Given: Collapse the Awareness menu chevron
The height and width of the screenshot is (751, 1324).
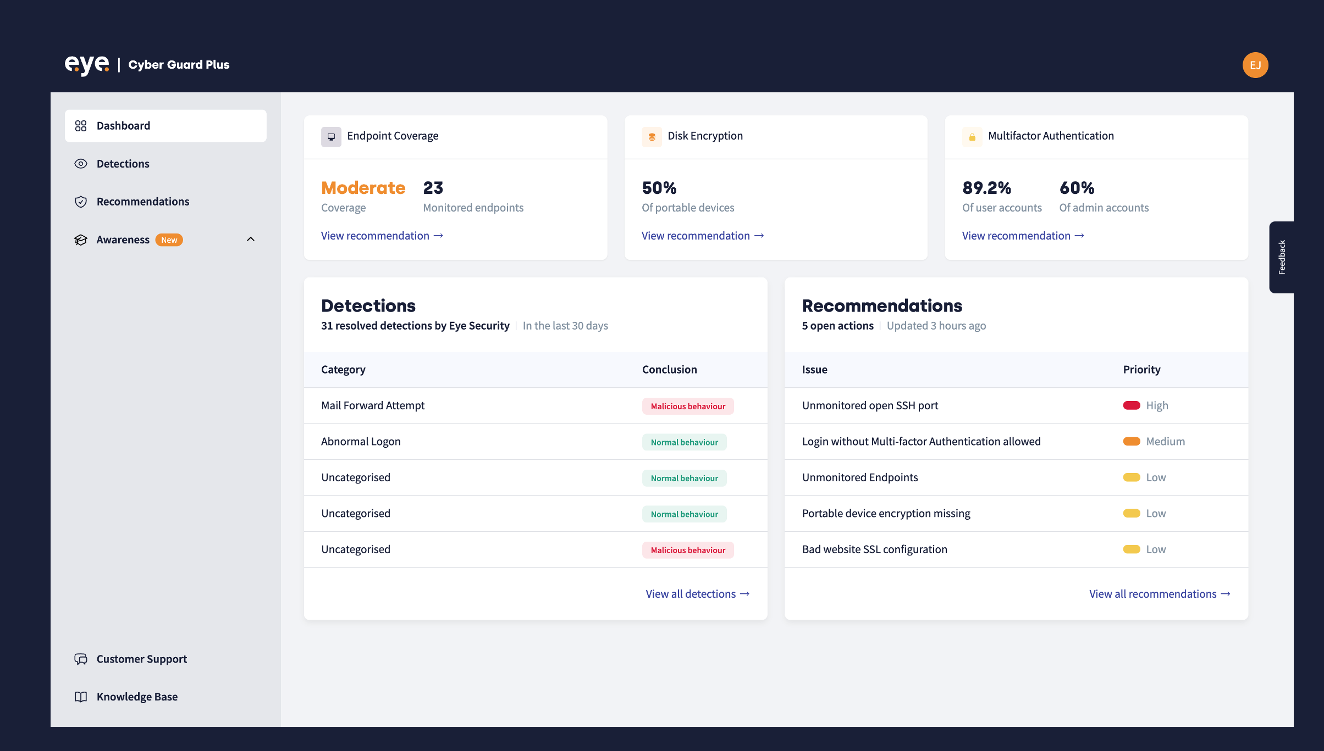Looking at the screenshot, I should (x=251, y=239).
